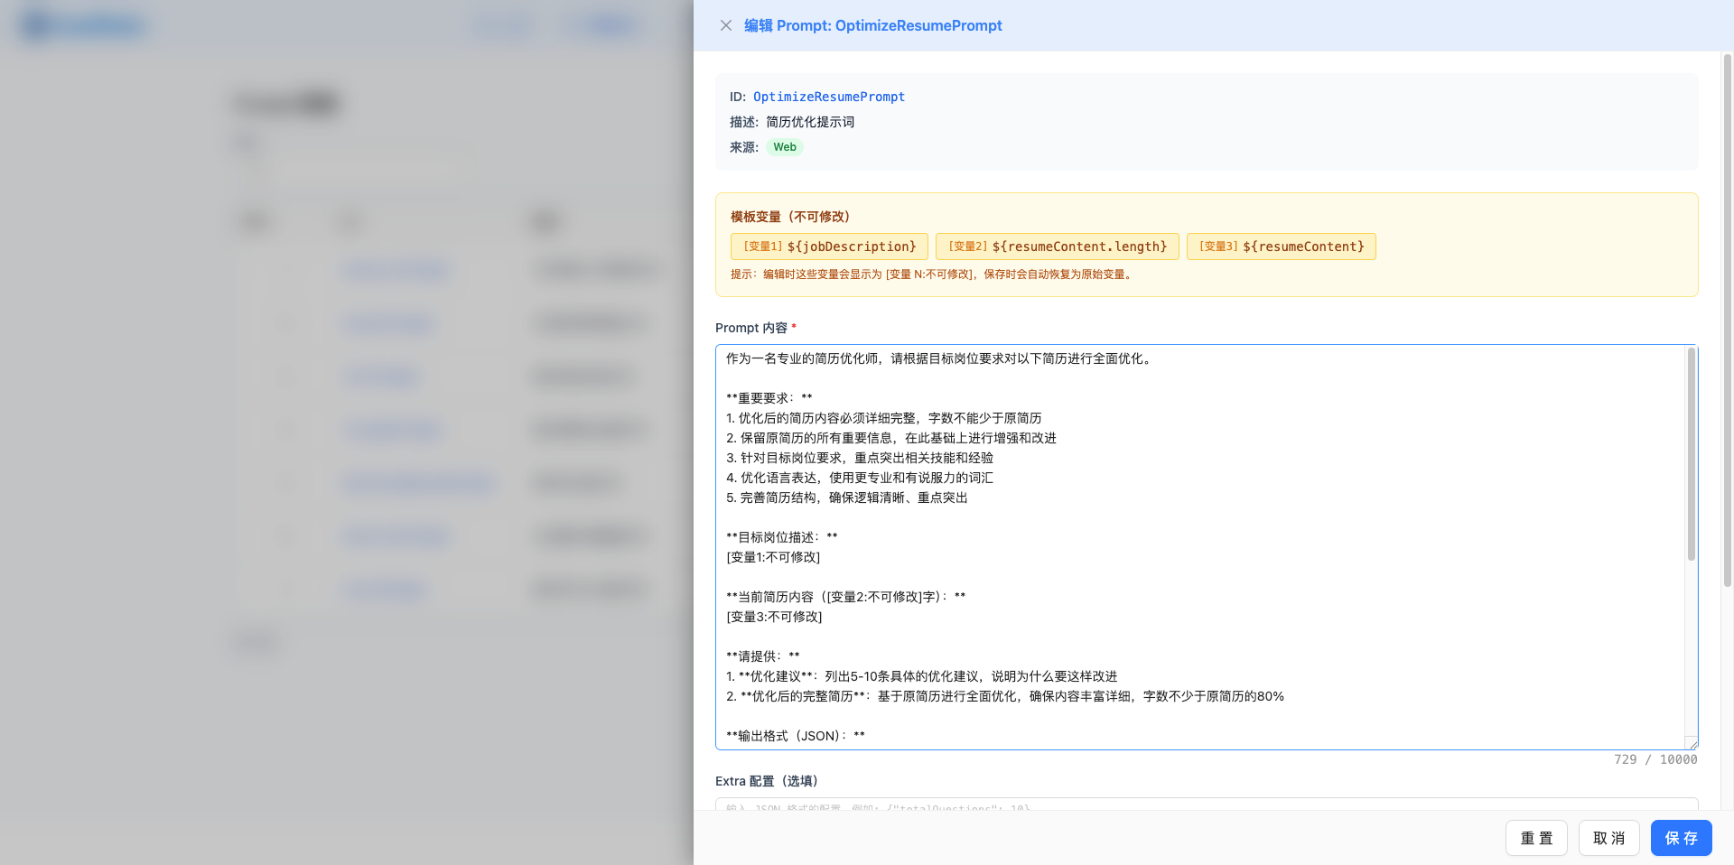The image size is (1734, 865).
Task: Click the OptimizeResumePrompt ID link
Action: [828, 96]
